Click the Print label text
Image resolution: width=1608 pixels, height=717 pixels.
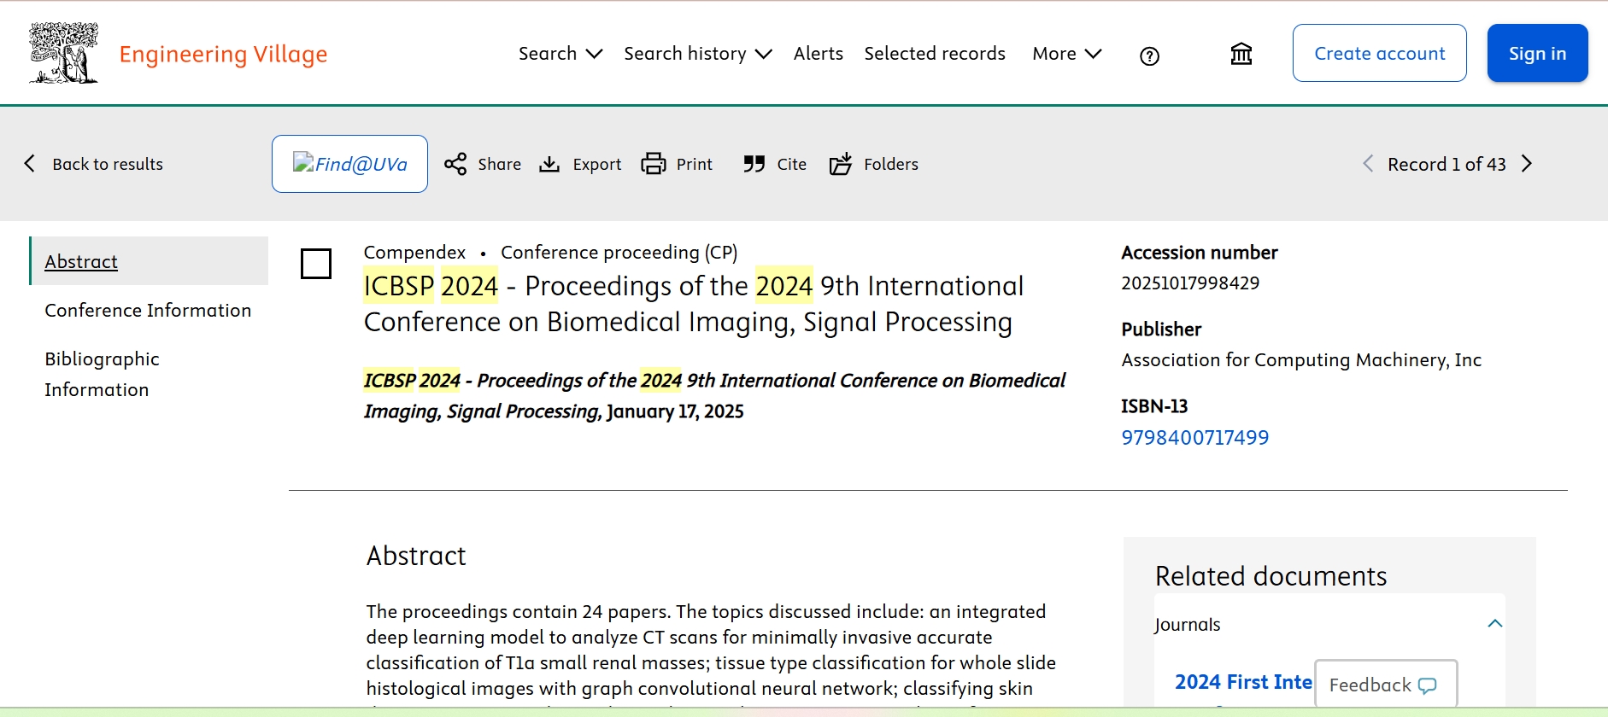pos(694,164)
